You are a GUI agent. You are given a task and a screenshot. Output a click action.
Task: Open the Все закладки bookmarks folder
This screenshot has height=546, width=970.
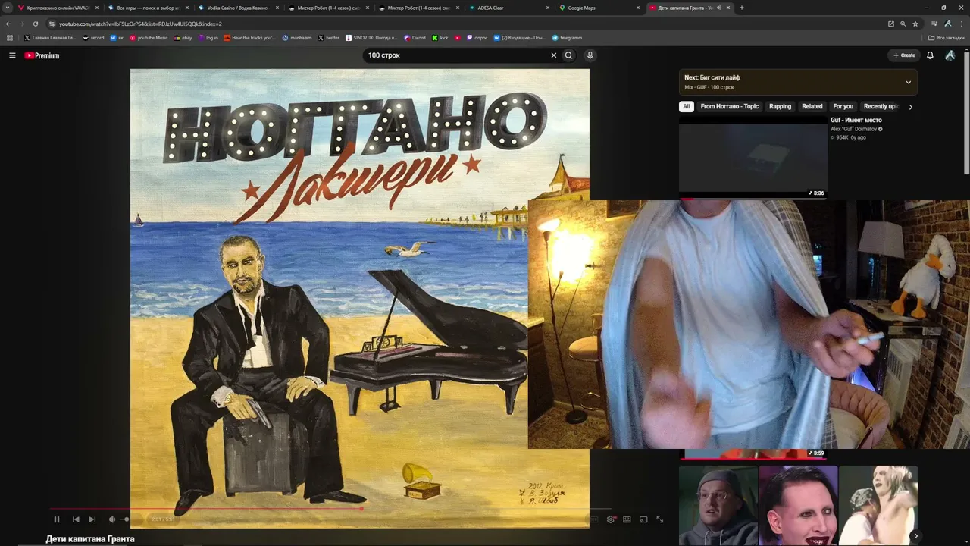pyautogui.click(x=947, y=38)
